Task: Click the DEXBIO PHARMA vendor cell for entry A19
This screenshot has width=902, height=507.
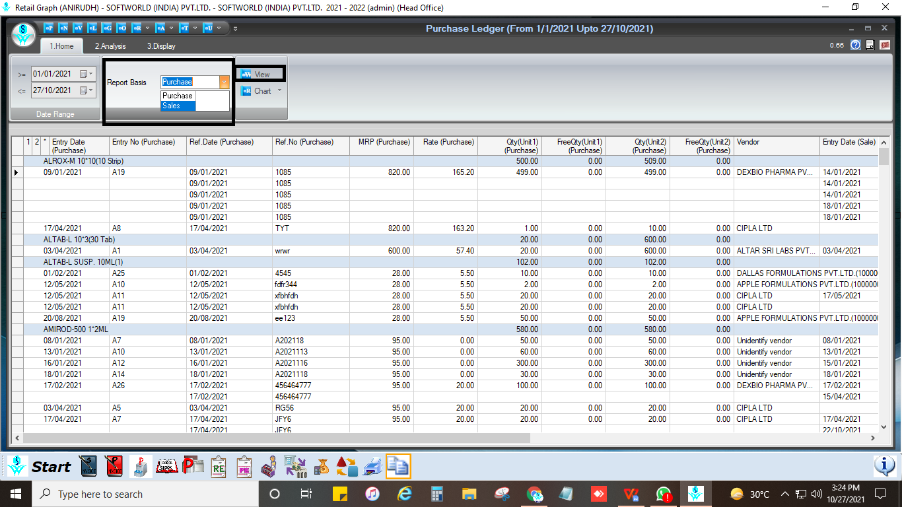Action: tap(777, 172)
